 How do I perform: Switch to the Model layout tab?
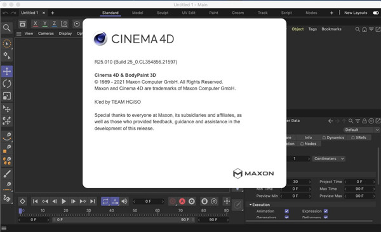coord(138,13)
